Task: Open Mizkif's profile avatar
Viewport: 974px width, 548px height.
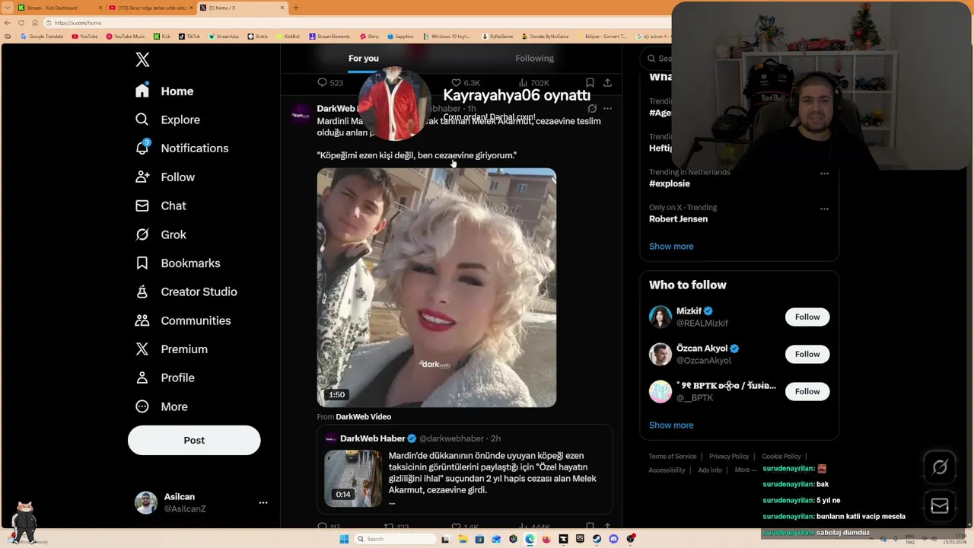Action: pyautogui.click(x=660, y=317)
